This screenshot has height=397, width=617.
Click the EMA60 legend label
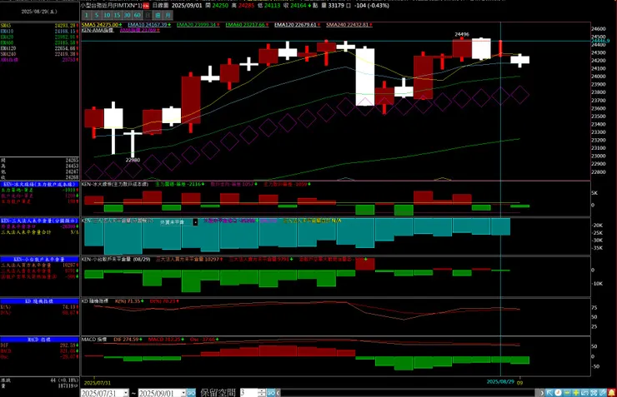coord(247,25)
